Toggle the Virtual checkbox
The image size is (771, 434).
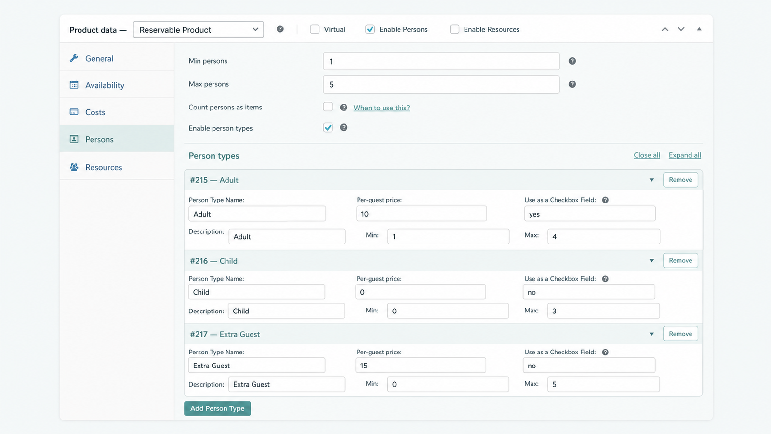pyautogui.click(x=315, y=29)
